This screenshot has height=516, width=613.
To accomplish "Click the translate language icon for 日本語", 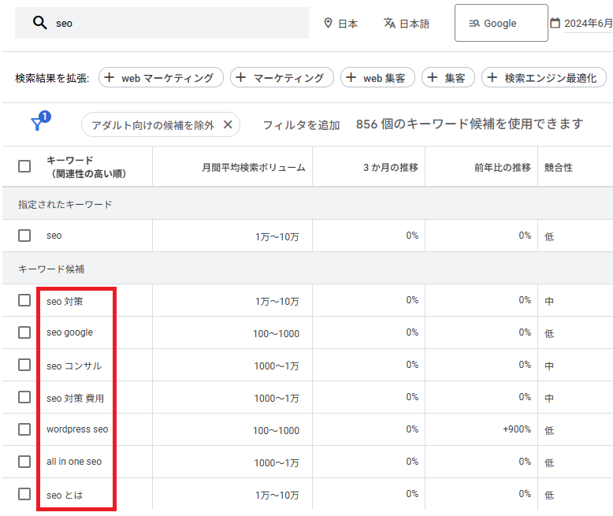I will pyautogui.click(x=389, y=23).
